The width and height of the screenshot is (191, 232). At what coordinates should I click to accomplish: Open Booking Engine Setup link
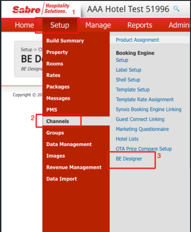click(x=122, y=60)
